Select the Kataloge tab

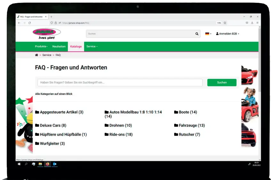(x=76, y=46)
